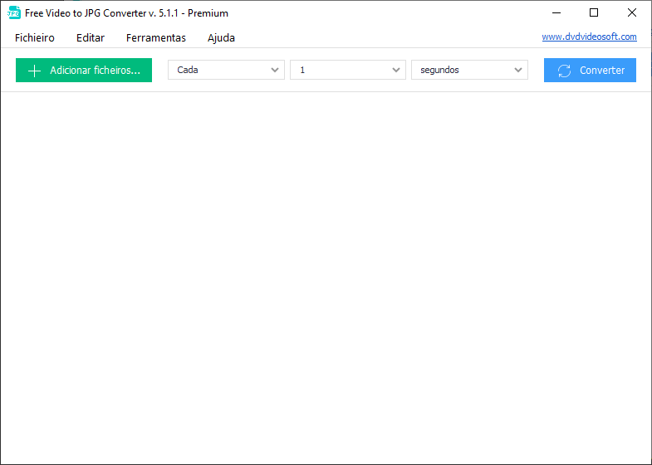Screen dimensions: 652x465
Task: Expand the Cada extraction mode dropdown
Action: [x=226, y=70]
